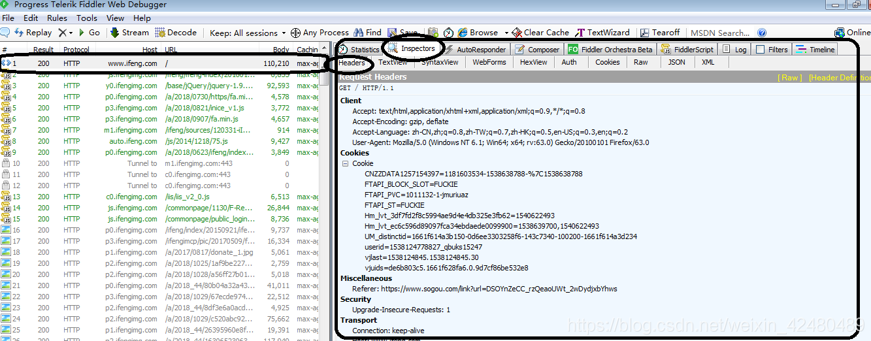Select session 18 donate_1.jpg image
Viewport: 871px width, 341px height.
(159, 252)
